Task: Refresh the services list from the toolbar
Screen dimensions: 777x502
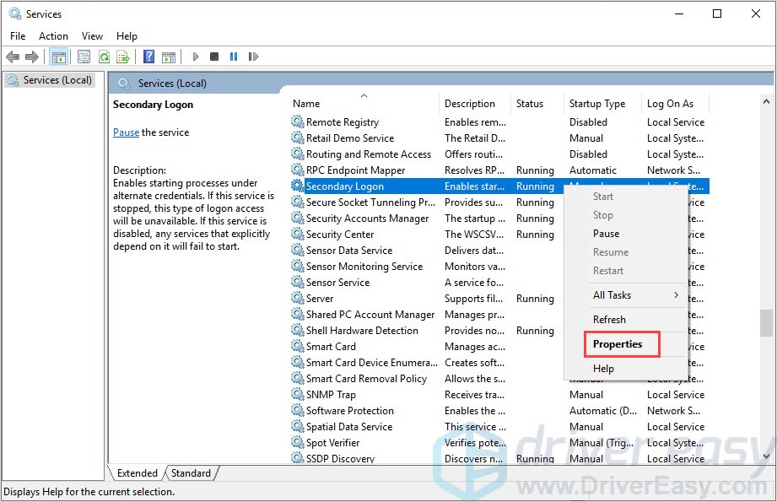Action: coord(103,57)
